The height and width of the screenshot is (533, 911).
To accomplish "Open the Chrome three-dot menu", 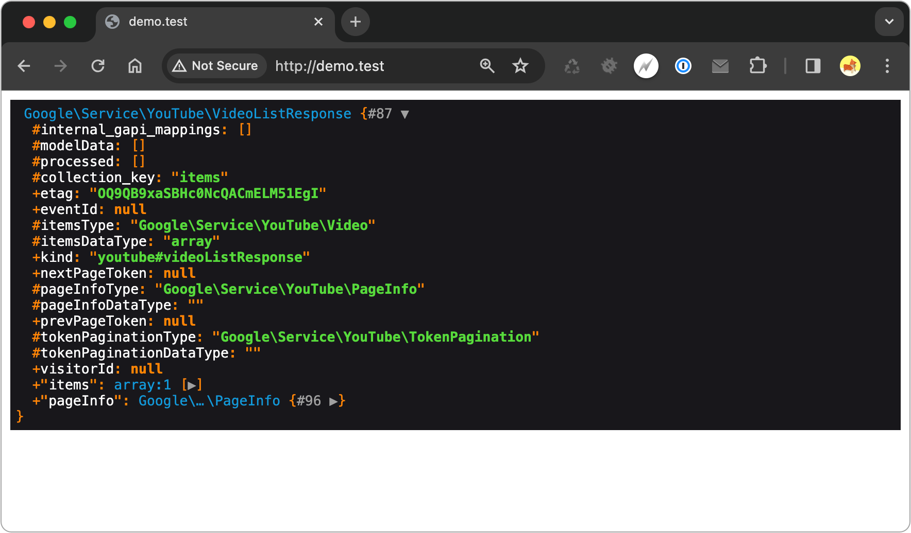I will tap(887, 66).
